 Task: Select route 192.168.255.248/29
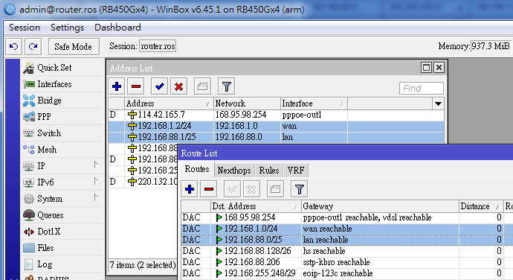tap(347, 273)
